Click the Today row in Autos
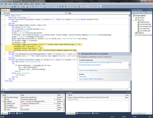 click(x=33, y=110)
